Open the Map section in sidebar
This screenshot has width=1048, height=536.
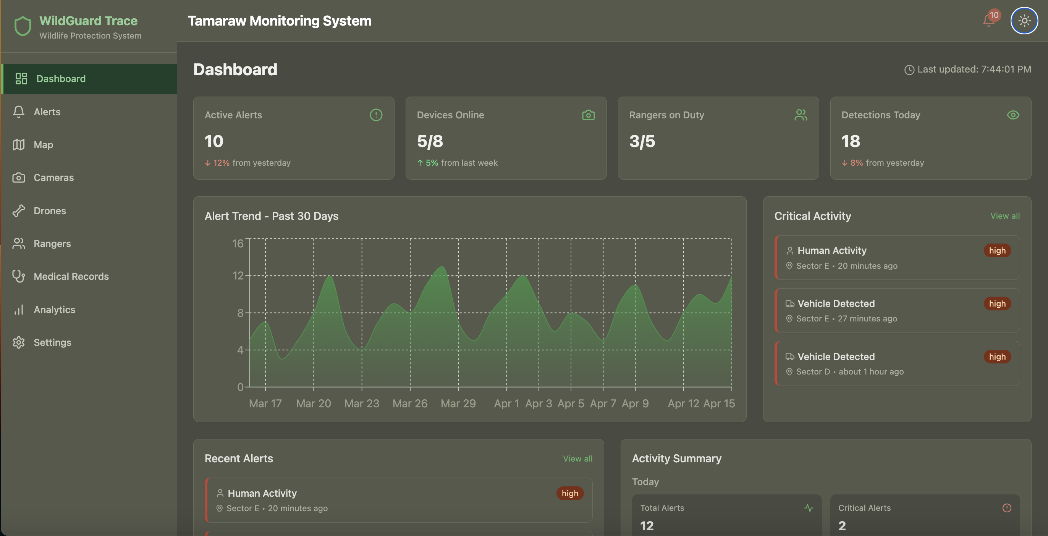point(43,145)
